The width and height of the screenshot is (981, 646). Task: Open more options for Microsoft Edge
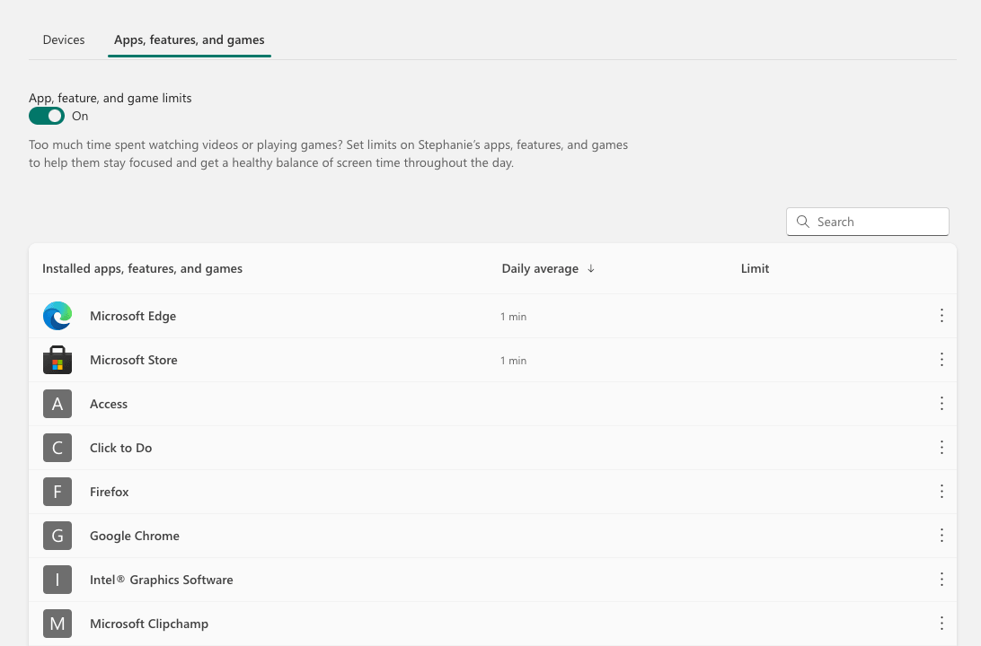point(941,316)
